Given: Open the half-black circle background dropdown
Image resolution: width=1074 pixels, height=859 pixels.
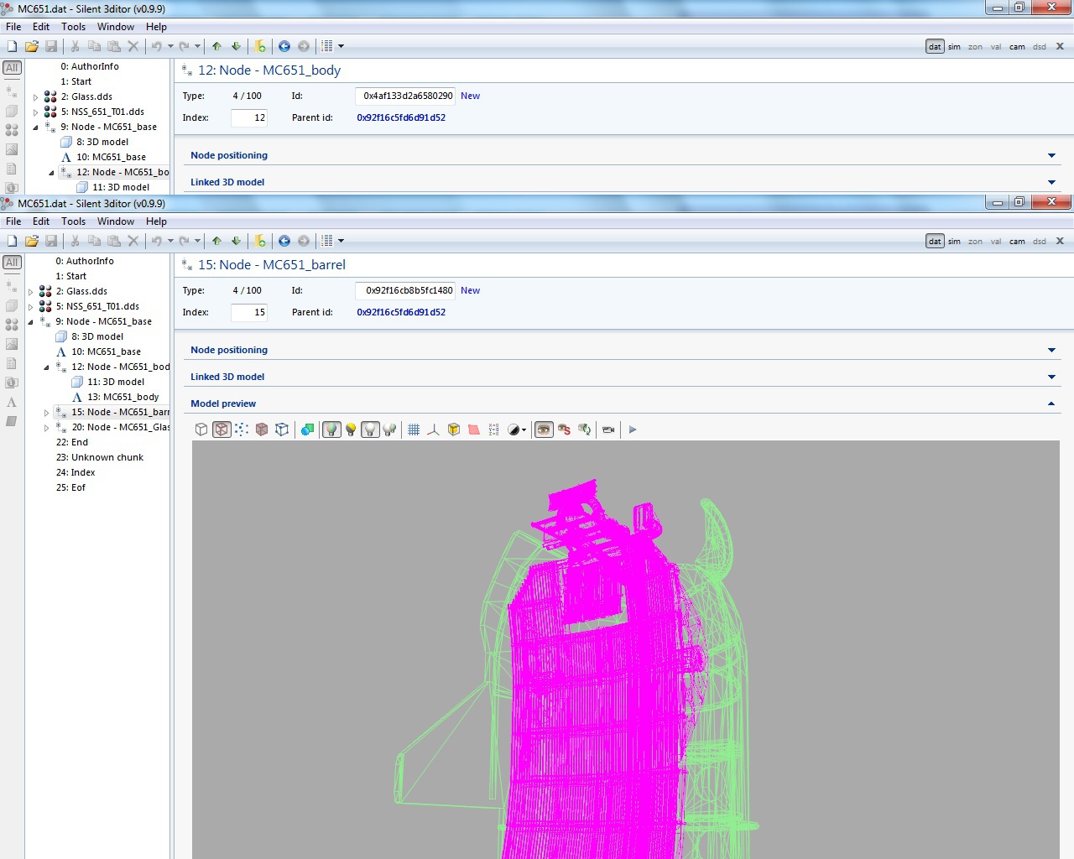Looking at the screenshot, I should 517,429.
